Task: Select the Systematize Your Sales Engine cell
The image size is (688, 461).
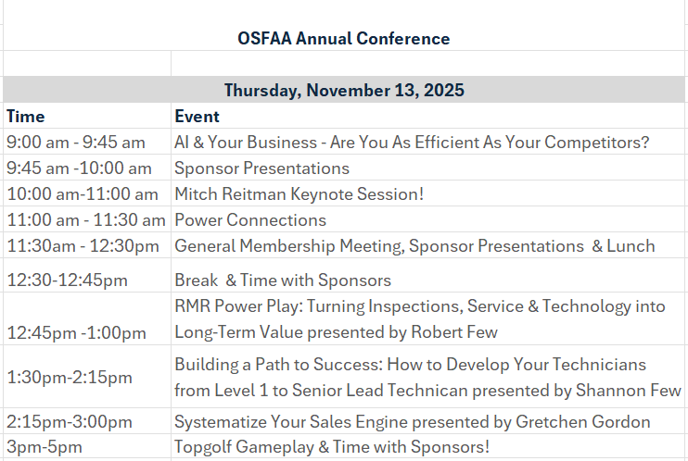Action: 412,422
